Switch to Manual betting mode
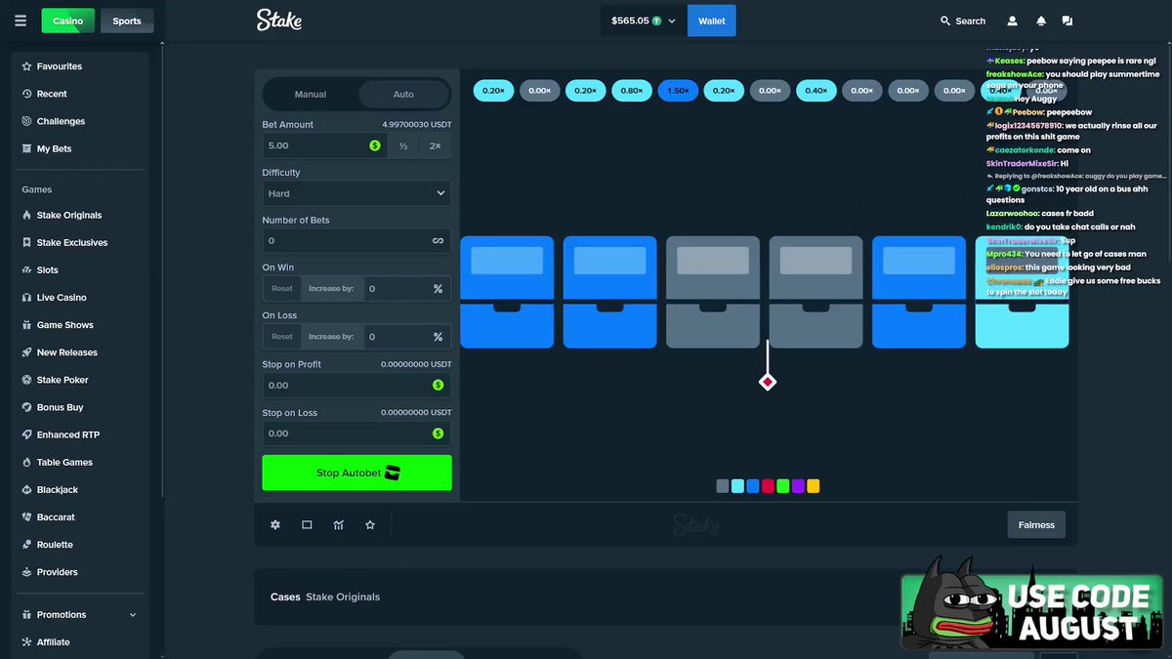Screen dimensions: 1172x659 (x=311, y=94)
